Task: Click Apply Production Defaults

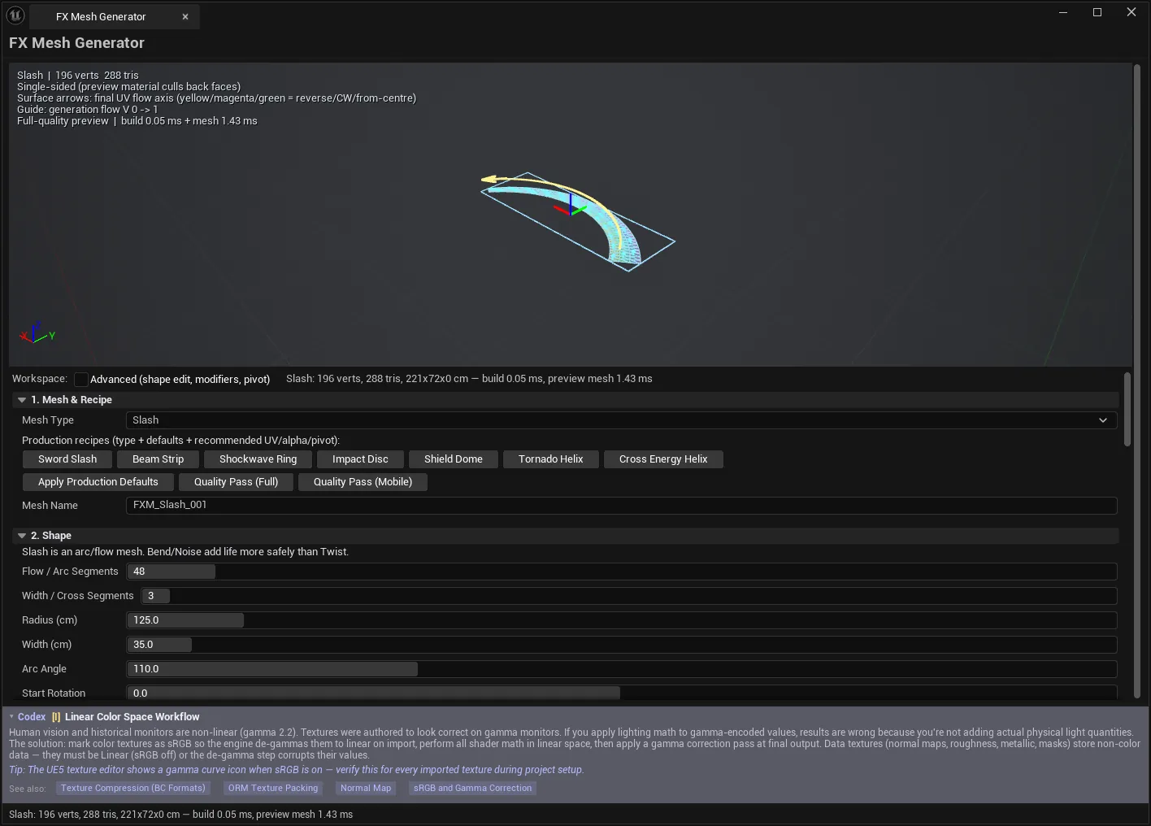Action: tap(98, 482)
